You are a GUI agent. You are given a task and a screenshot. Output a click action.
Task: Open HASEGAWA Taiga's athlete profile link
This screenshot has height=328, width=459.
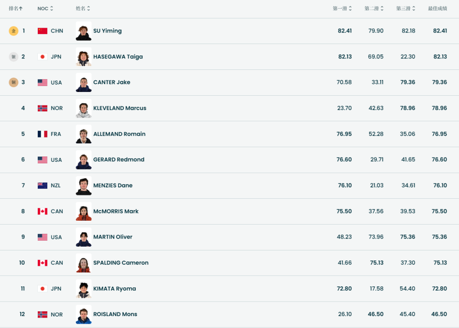click(118, 57)
